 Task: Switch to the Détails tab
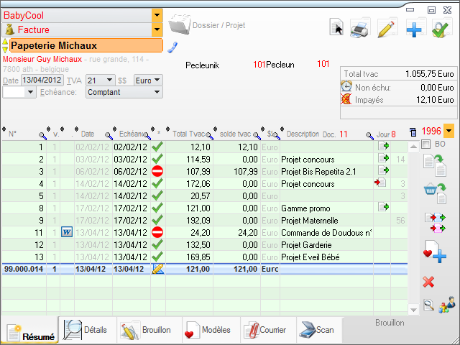point(86,330)
